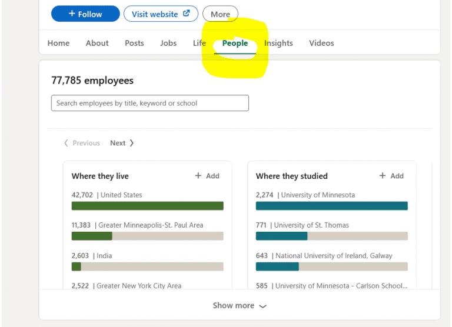Open the Videos tab

pyautogui.click(x=321, y=43)
